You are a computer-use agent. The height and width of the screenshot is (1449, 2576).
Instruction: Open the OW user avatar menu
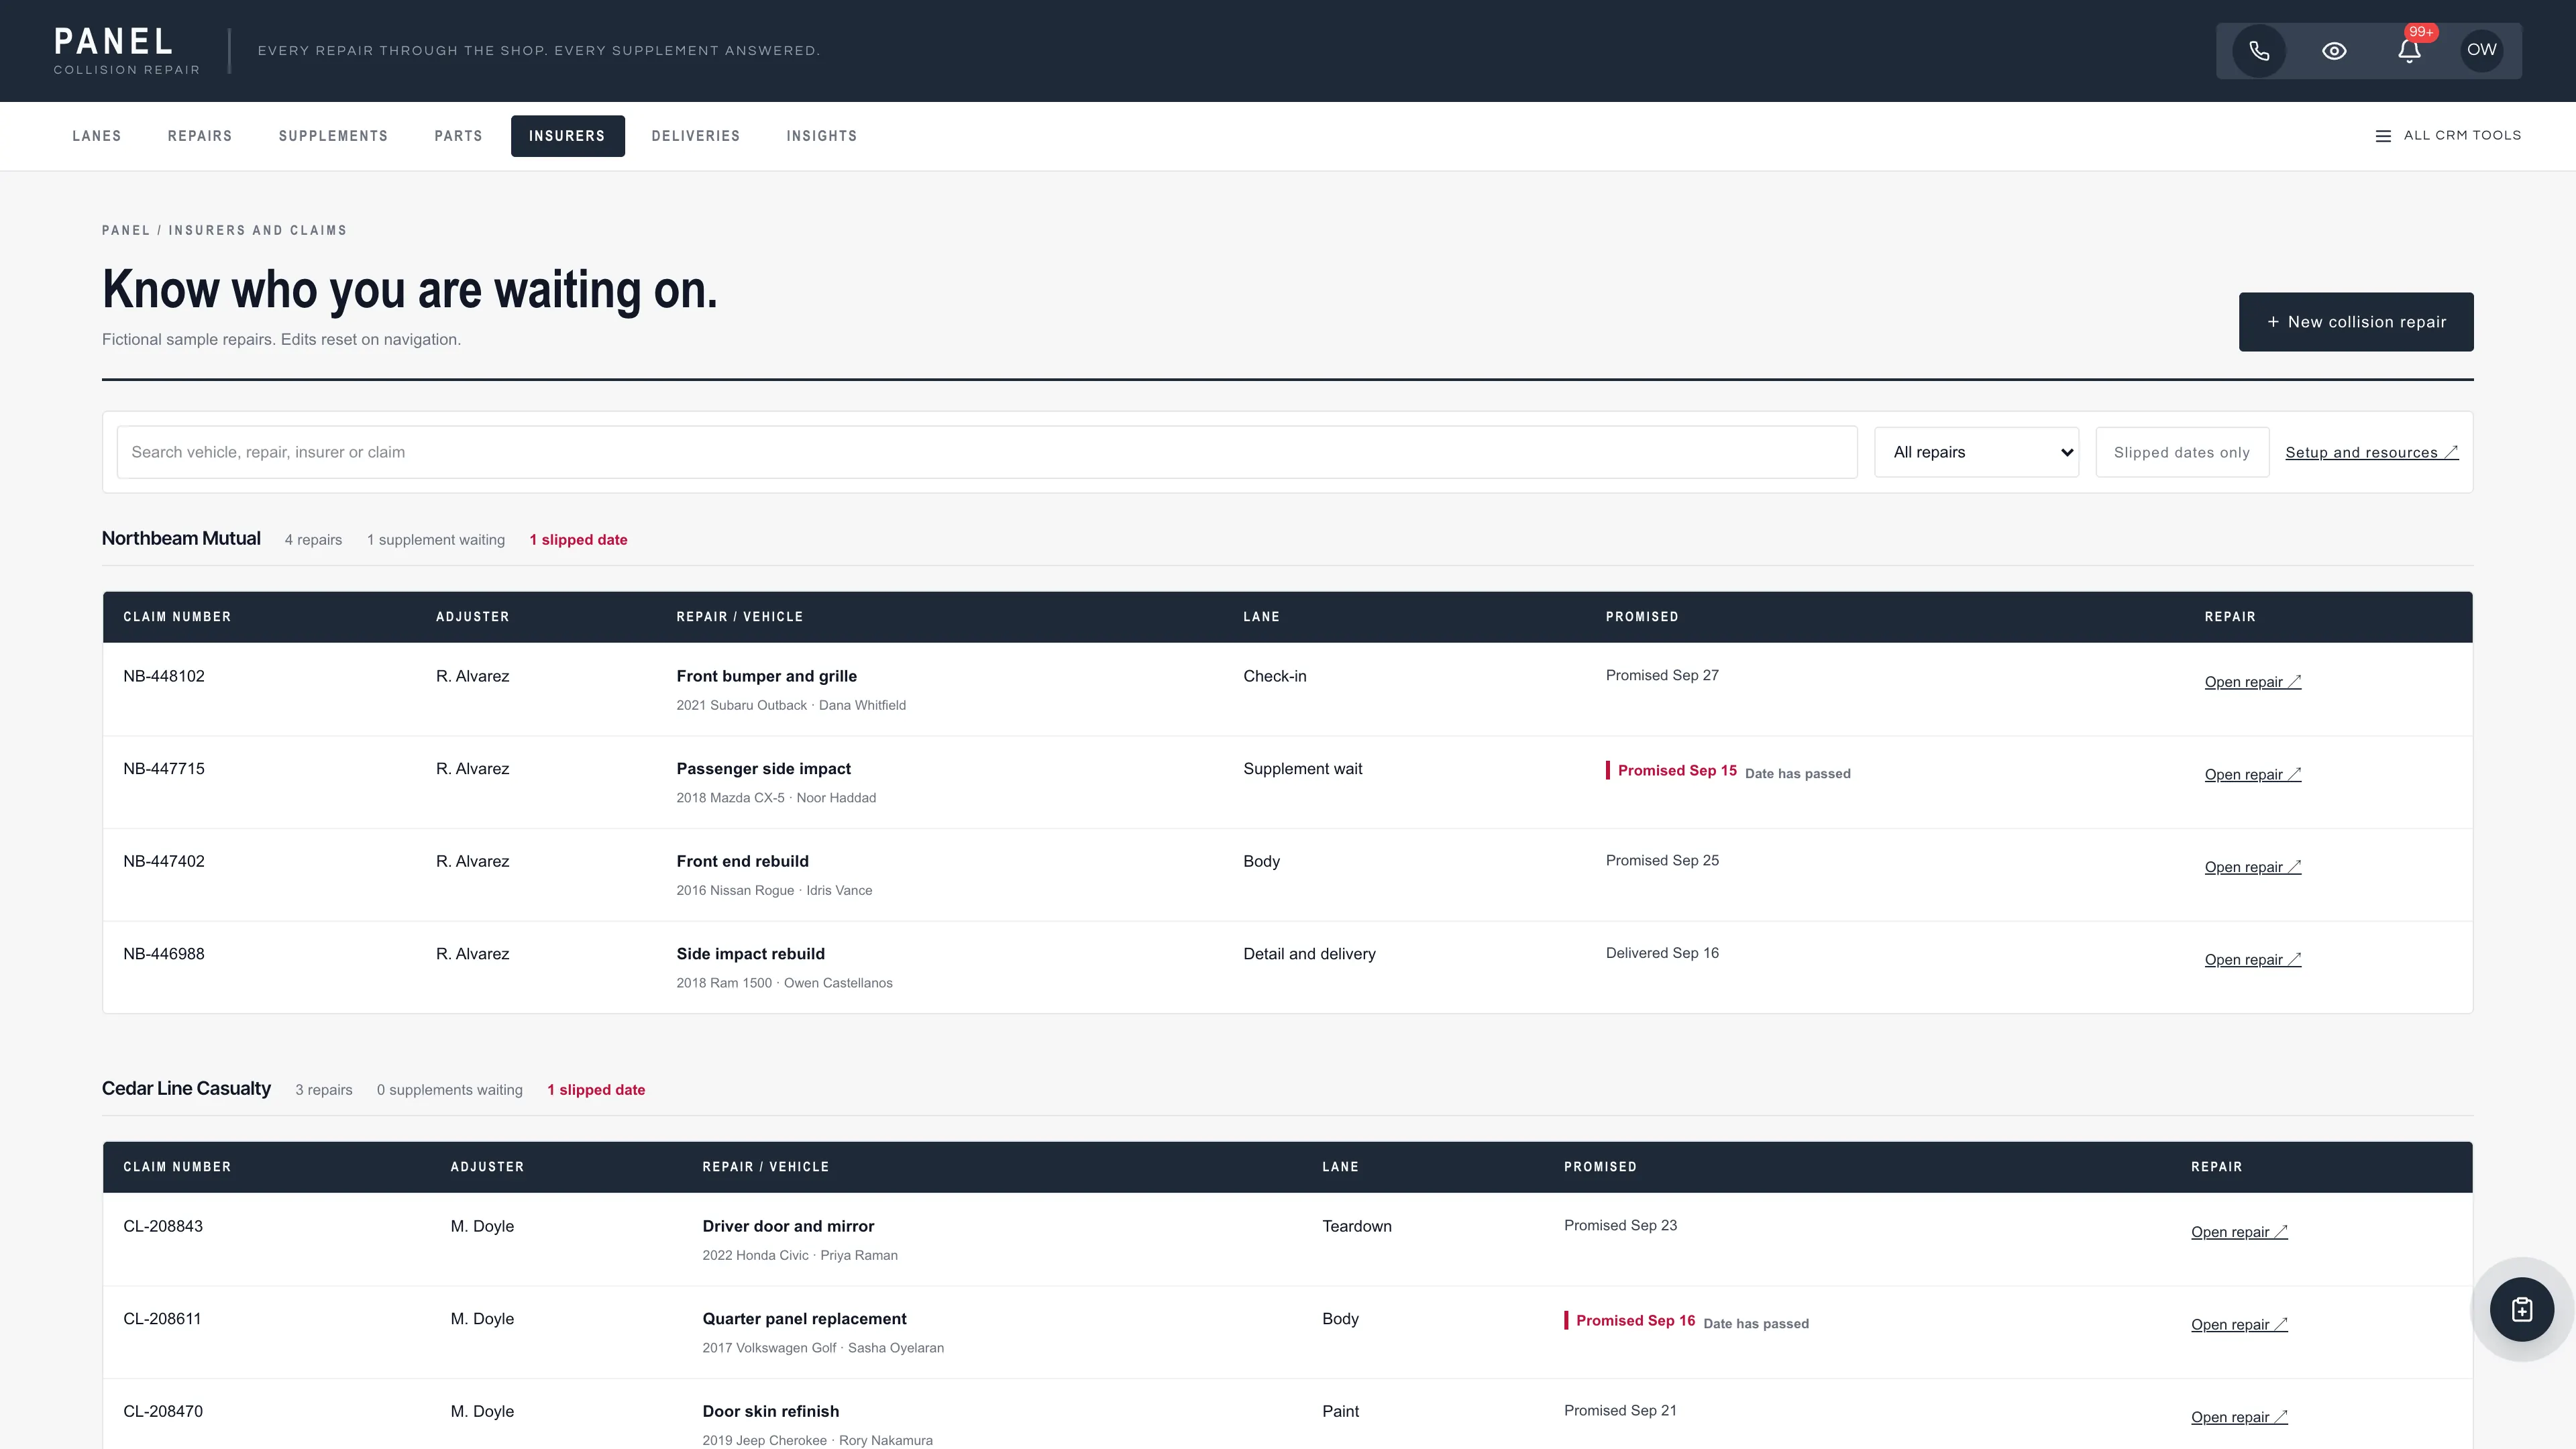(x=2482, y=50)
